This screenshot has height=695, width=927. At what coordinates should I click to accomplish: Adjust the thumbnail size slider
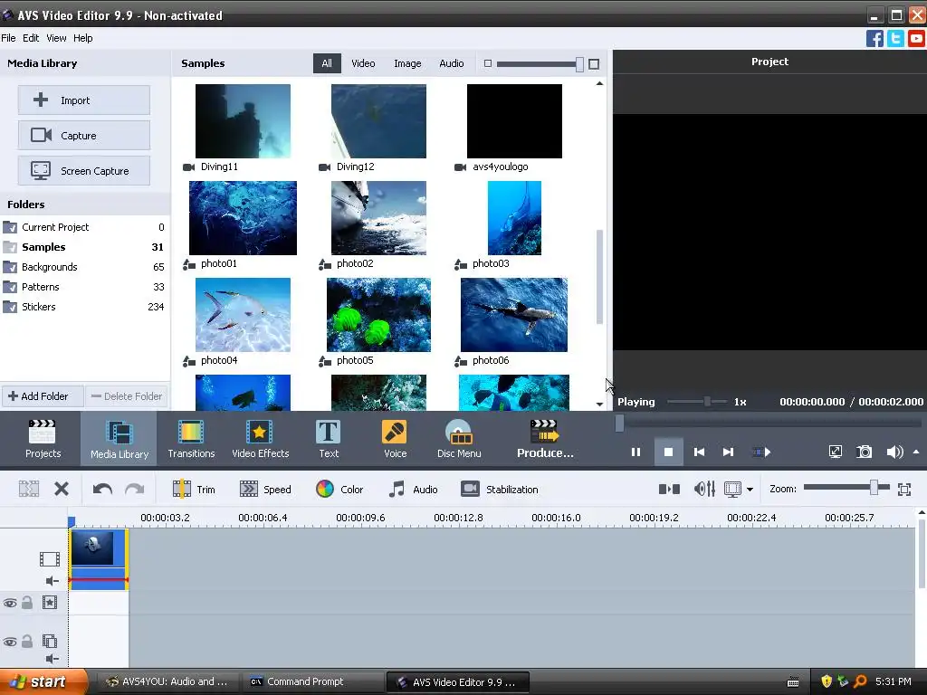coord(579,64)
